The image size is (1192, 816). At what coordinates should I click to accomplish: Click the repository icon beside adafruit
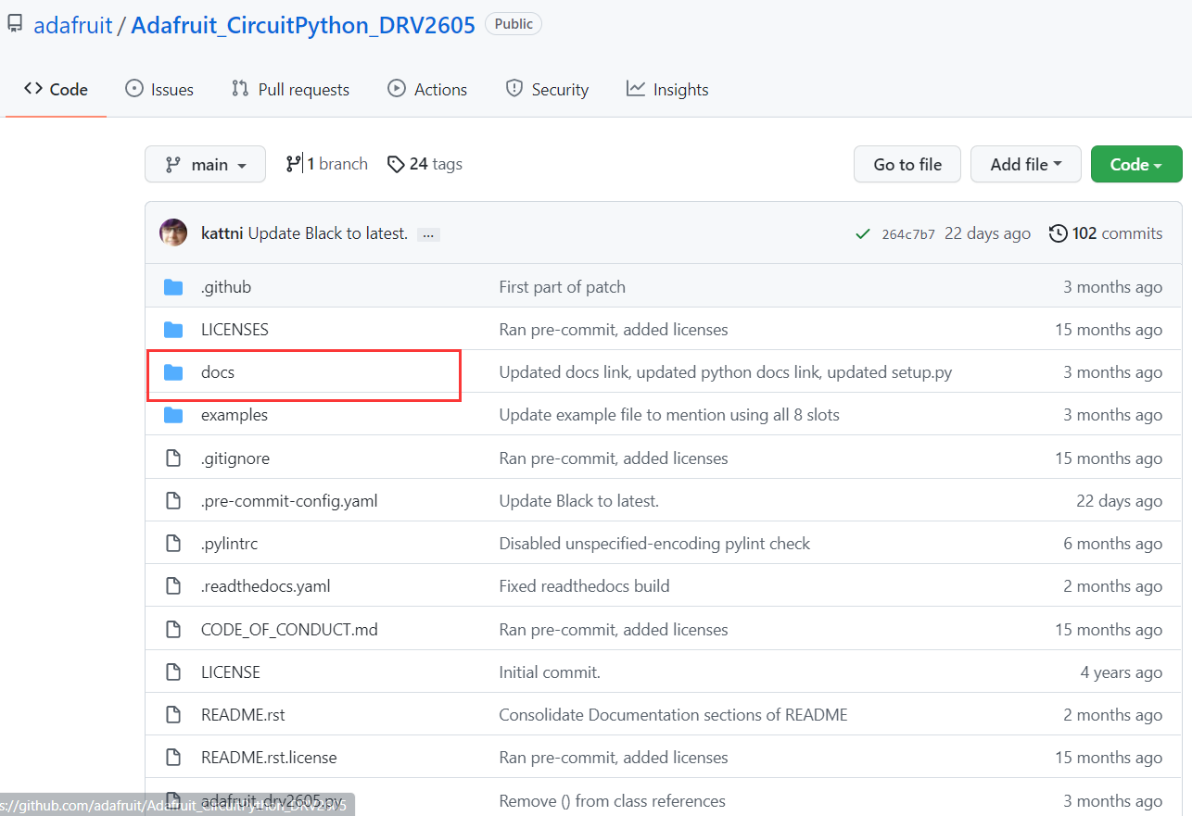coord(14,25)
